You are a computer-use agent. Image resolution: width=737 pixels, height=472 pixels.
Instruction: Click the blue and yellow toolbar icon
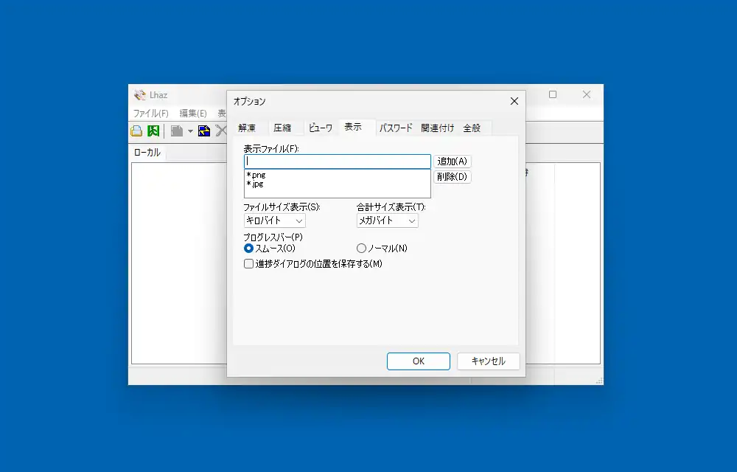[204, 131]
